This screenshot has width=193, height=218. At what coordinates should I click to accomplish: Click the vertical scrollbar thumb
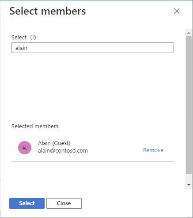click(x=189, y=105)
